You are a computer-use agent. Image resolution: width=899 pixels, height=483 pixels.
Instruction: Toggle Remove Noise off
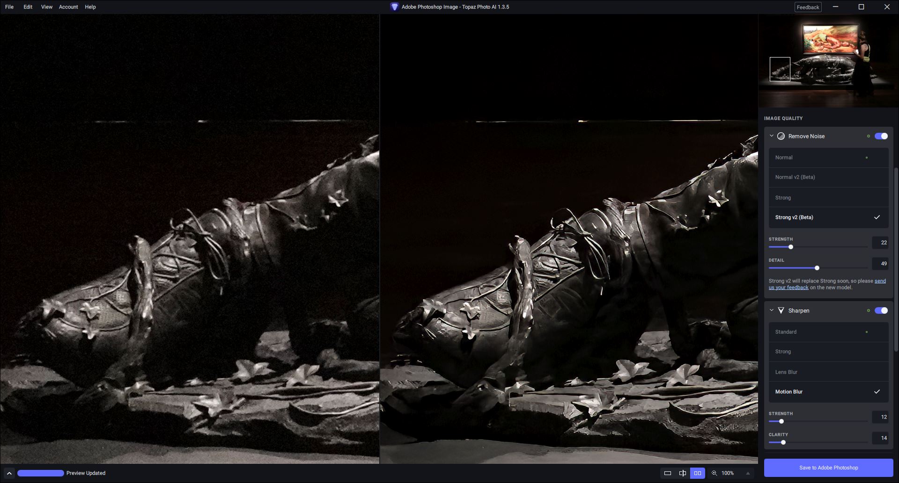click(881, 136)
